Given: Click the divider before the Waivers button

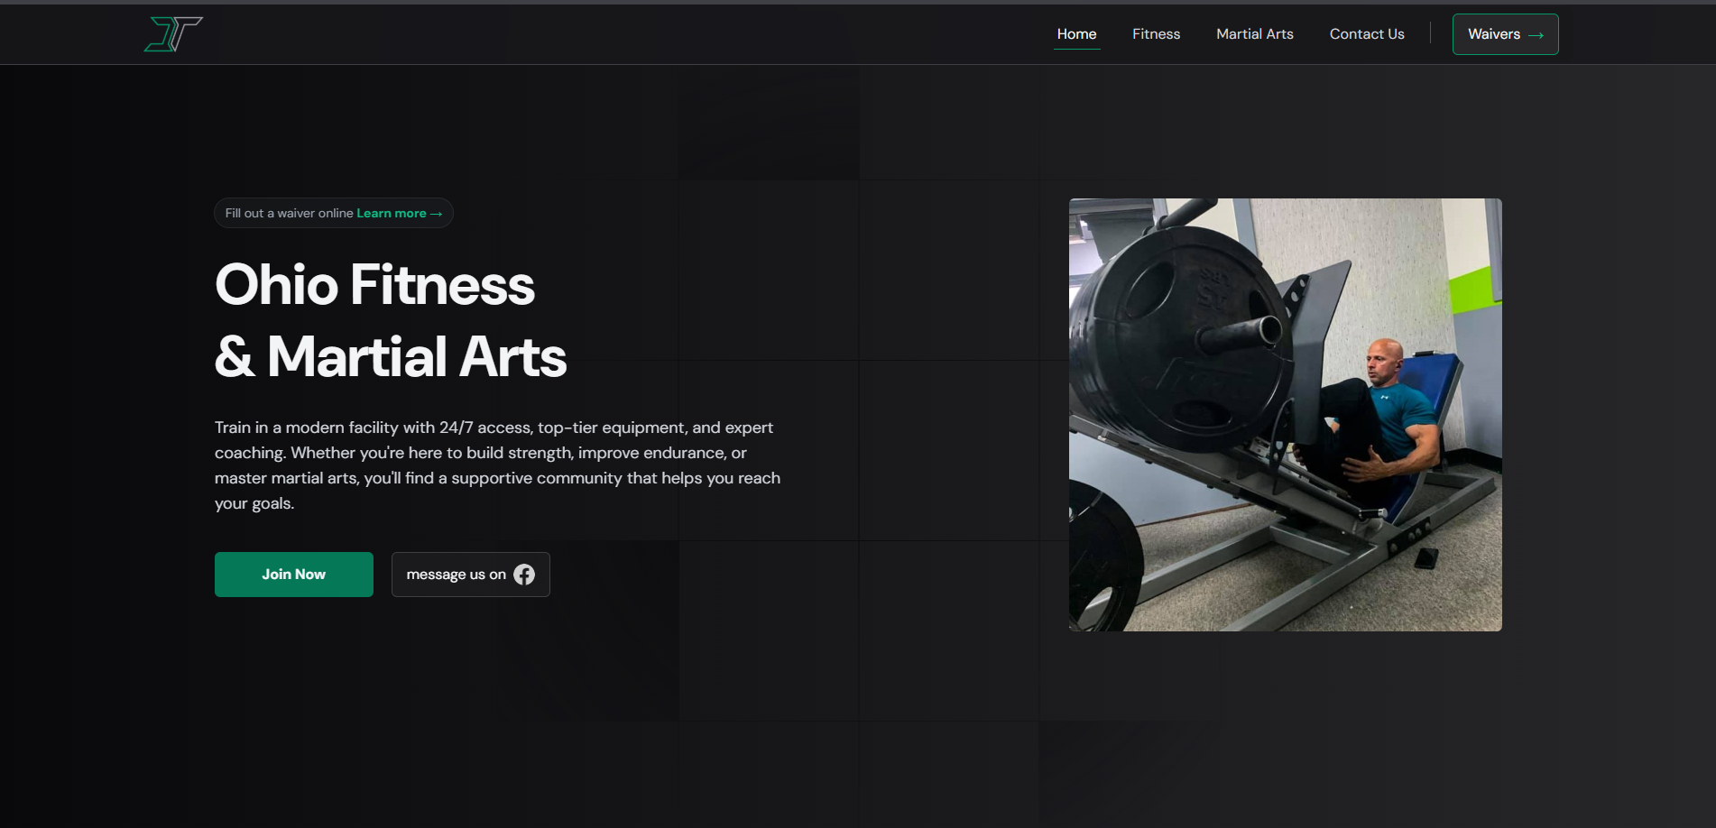Looking at the screenshot, I should pyautogui.click(x=1430, y=34).
